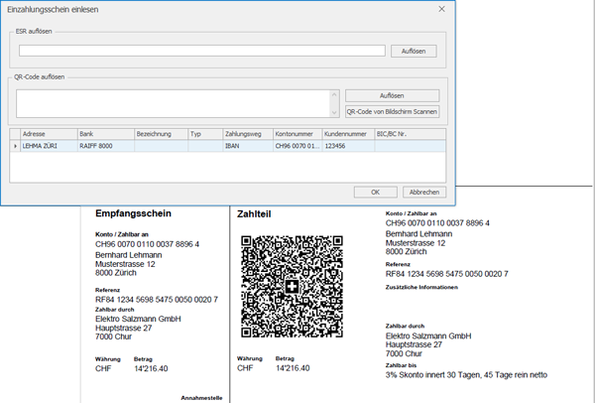Click the CH96 0070 01... Kontonummer cell
595x403 pixels.
pos(297,146)
